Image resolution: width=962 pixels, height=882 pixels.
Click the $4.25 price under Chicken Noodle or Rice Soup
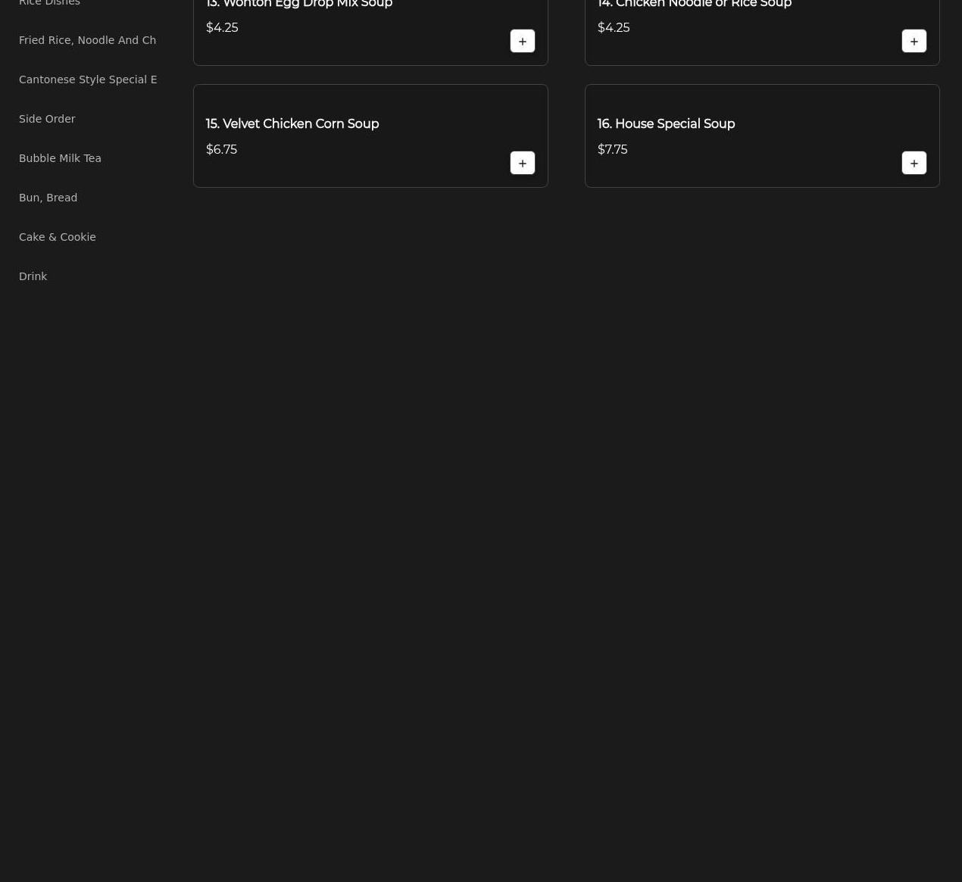[614, 27]
